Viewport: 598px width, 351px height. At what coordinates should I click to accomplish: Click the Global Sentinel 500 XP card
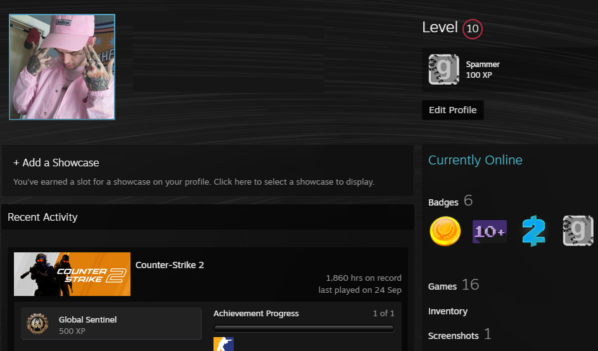(111, 324)
